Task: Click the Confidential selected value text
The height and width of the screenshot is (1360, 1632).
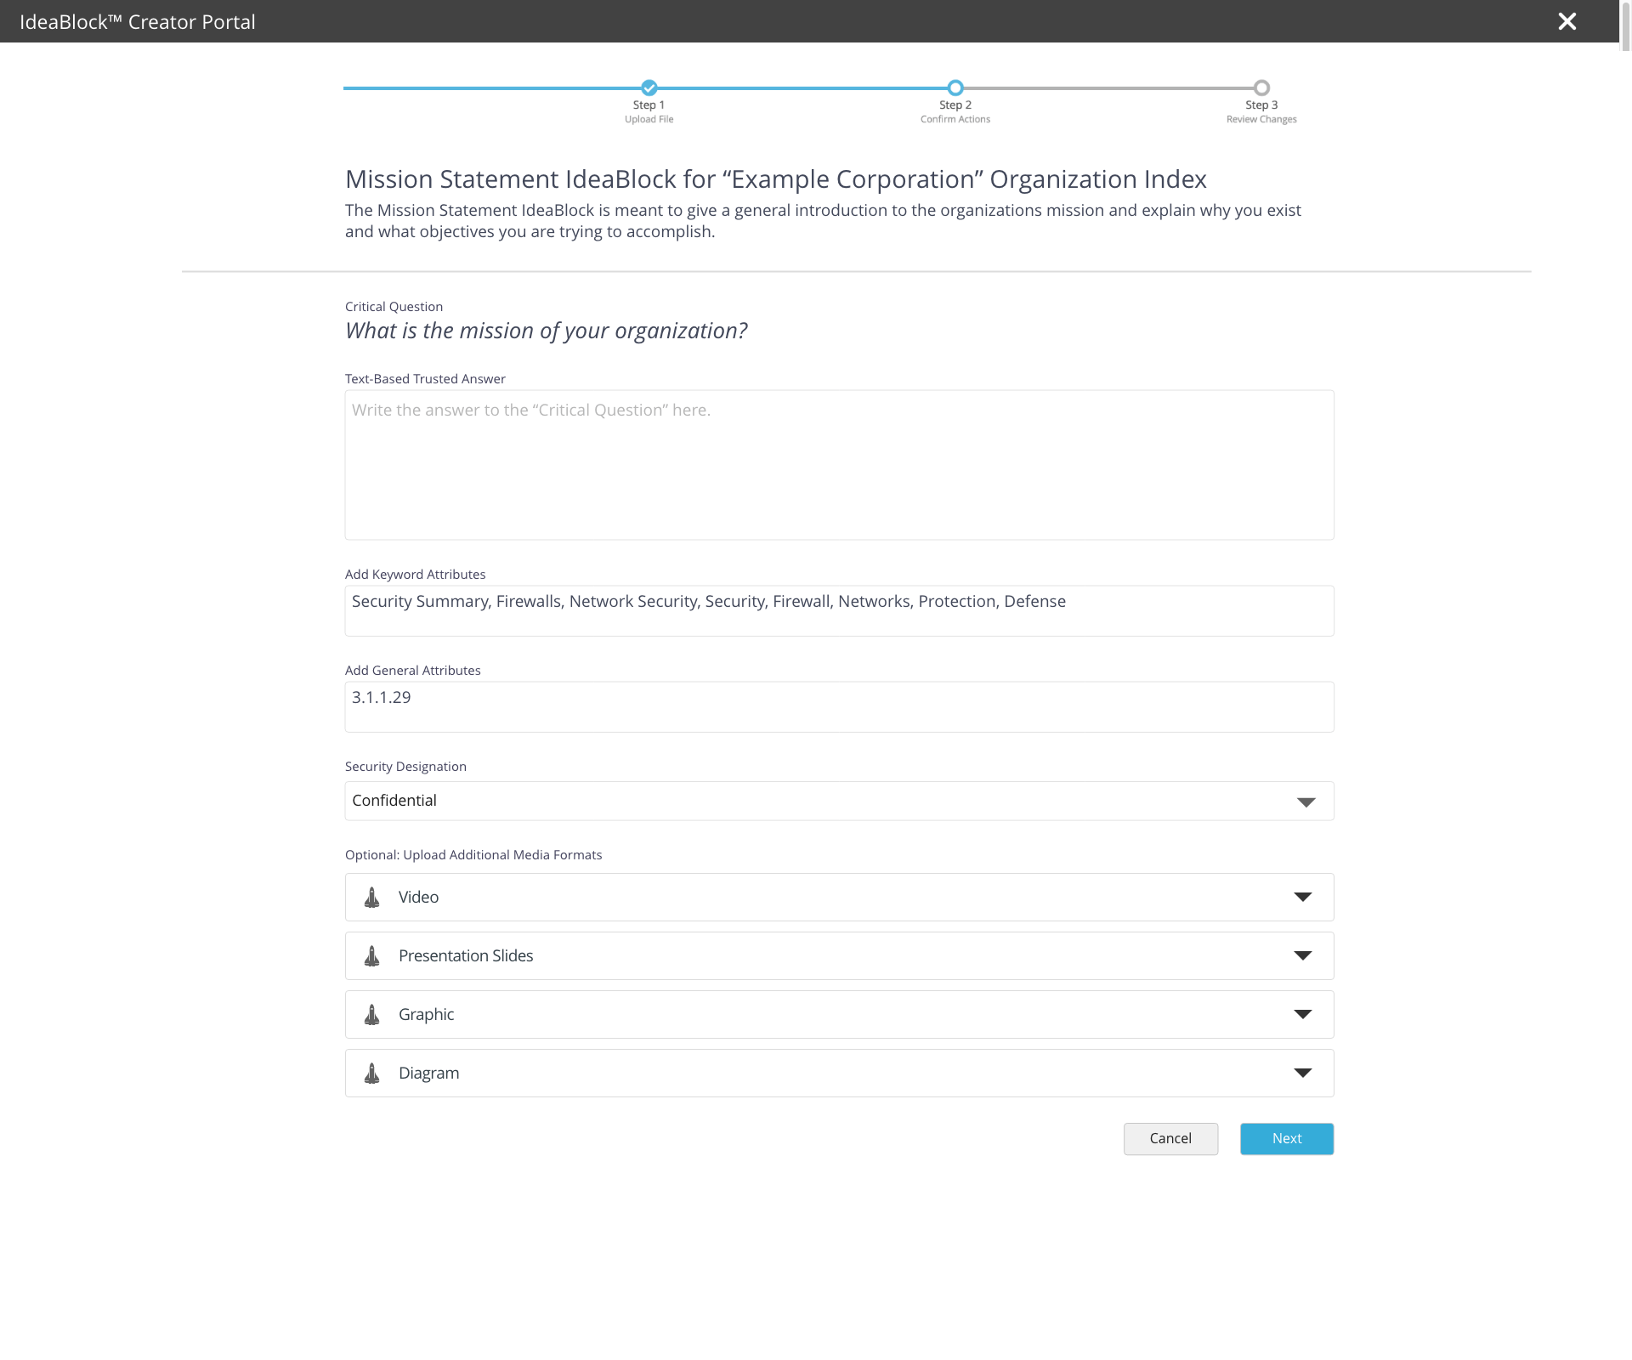Action: point(394,801)
